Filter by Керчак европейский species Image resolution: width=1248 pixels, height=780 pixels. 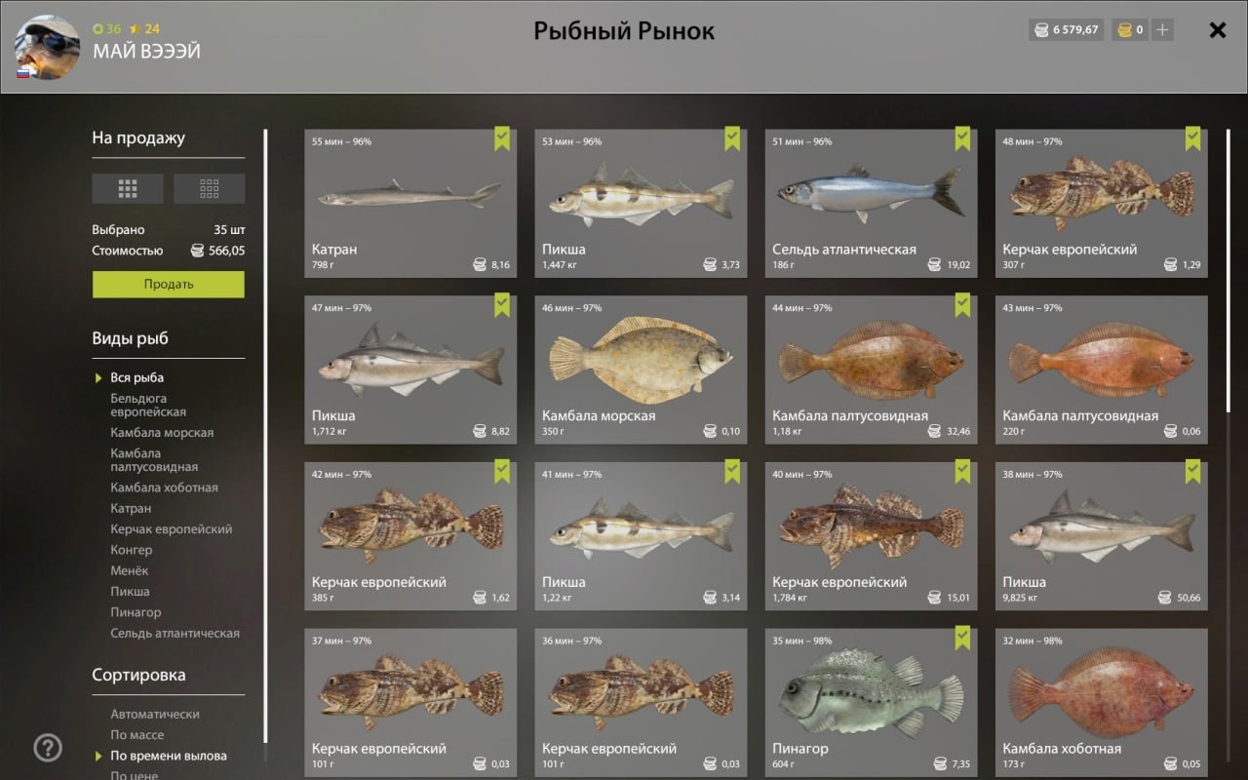click(172, 529)
